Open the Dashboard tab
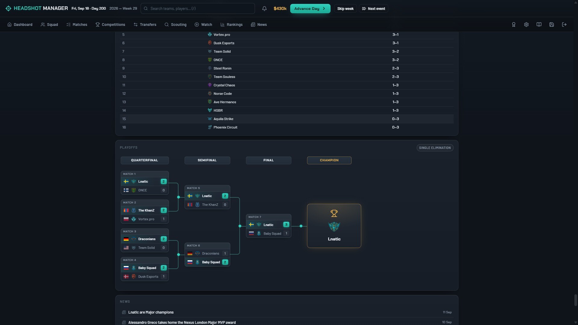The height and width of the screenshot is (325, 578). coord(20,25)
